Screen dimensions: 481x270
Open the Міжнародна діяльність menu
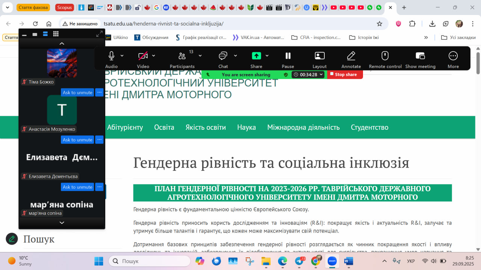[x=303, y=127]
